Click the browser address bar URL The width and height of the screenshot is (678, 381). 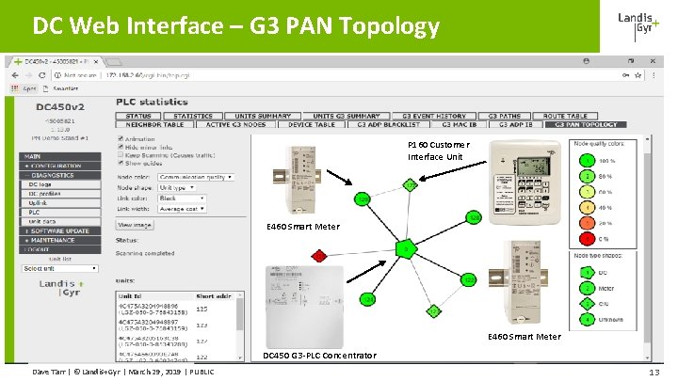coord(148,75)
